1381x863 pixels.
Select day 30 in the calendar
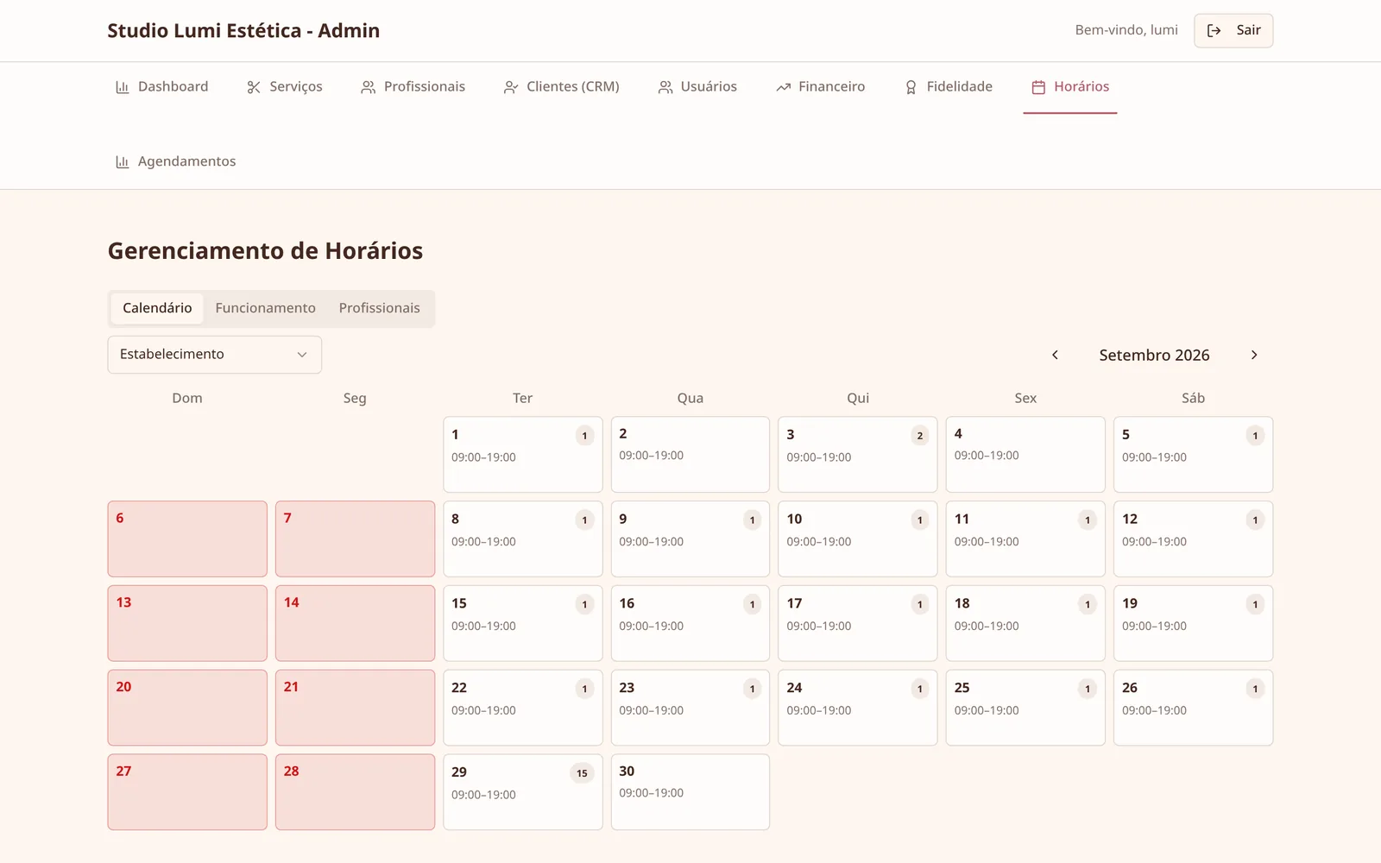click(690, 792)
